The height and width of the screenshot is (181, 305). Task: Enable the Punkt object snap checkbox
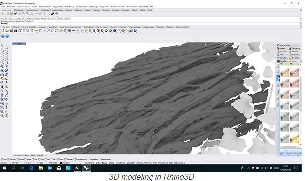18,159
